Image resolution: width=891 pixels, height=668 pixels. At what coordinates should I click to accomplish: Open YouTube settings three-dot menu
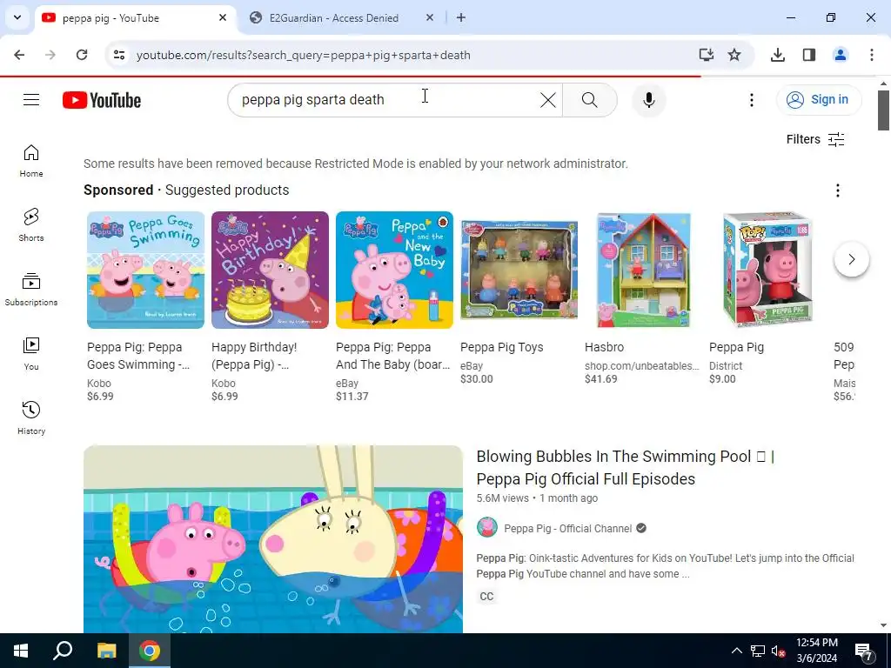[751, 100]
